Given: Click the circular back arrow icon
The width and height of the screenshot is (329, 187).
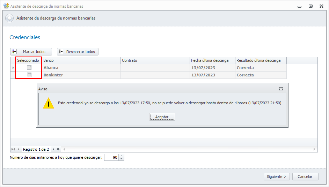Looking at the screenshot, I should click(x=9, y=18).
